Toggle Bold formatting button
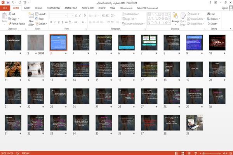This screenshot has height=155, width=233. pyautogui.click(x=51, y=22)
